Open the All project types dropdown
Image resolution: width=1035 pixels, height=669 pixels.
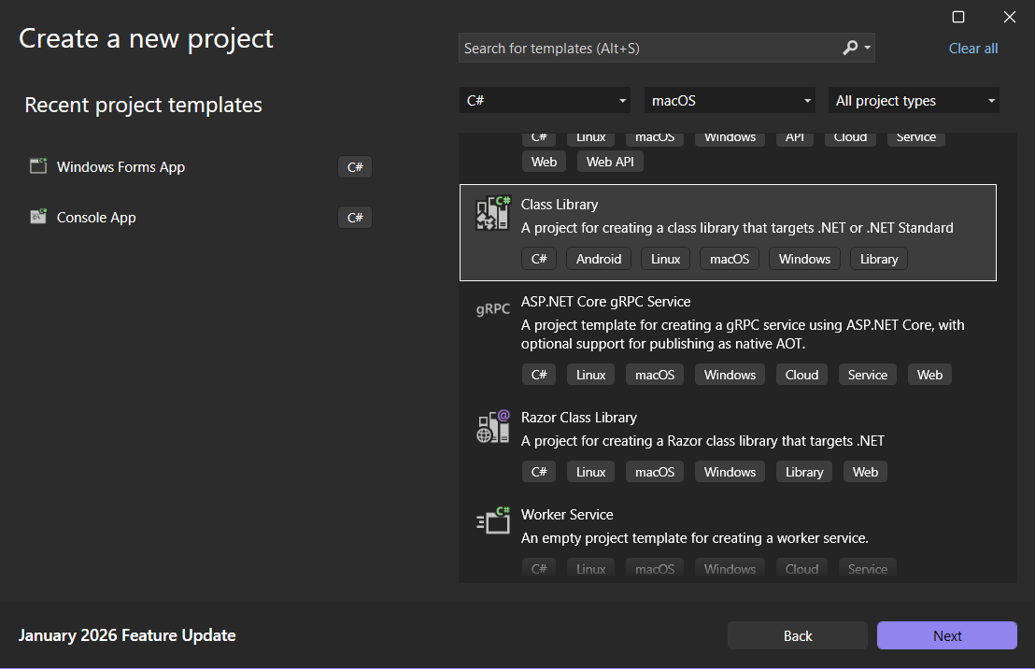(x=913, y=100)
